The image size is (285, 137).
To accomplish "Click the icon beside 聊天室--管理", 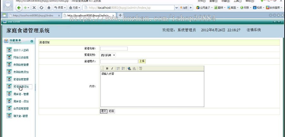I will pos(9,116).
